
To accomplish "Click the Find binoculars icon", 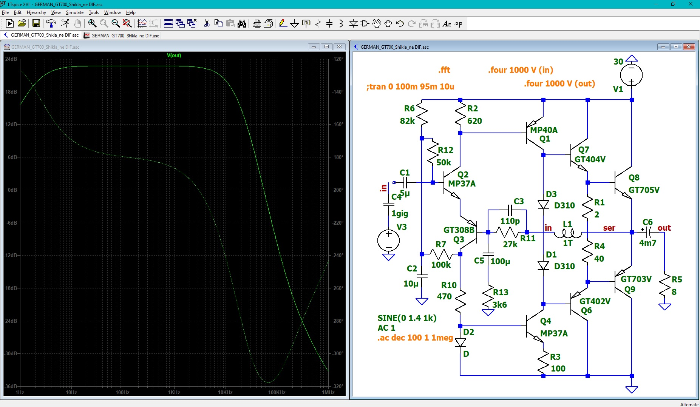I will pyautogui.click(x=242, y=23).
